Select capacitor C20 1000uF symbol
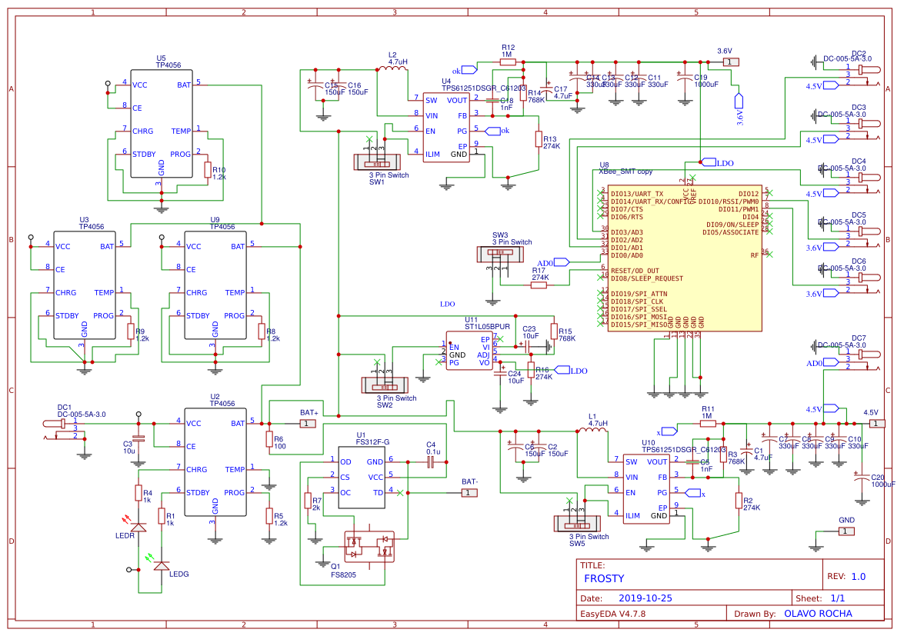This screenshot has width=904, height=636. (862, 477)
